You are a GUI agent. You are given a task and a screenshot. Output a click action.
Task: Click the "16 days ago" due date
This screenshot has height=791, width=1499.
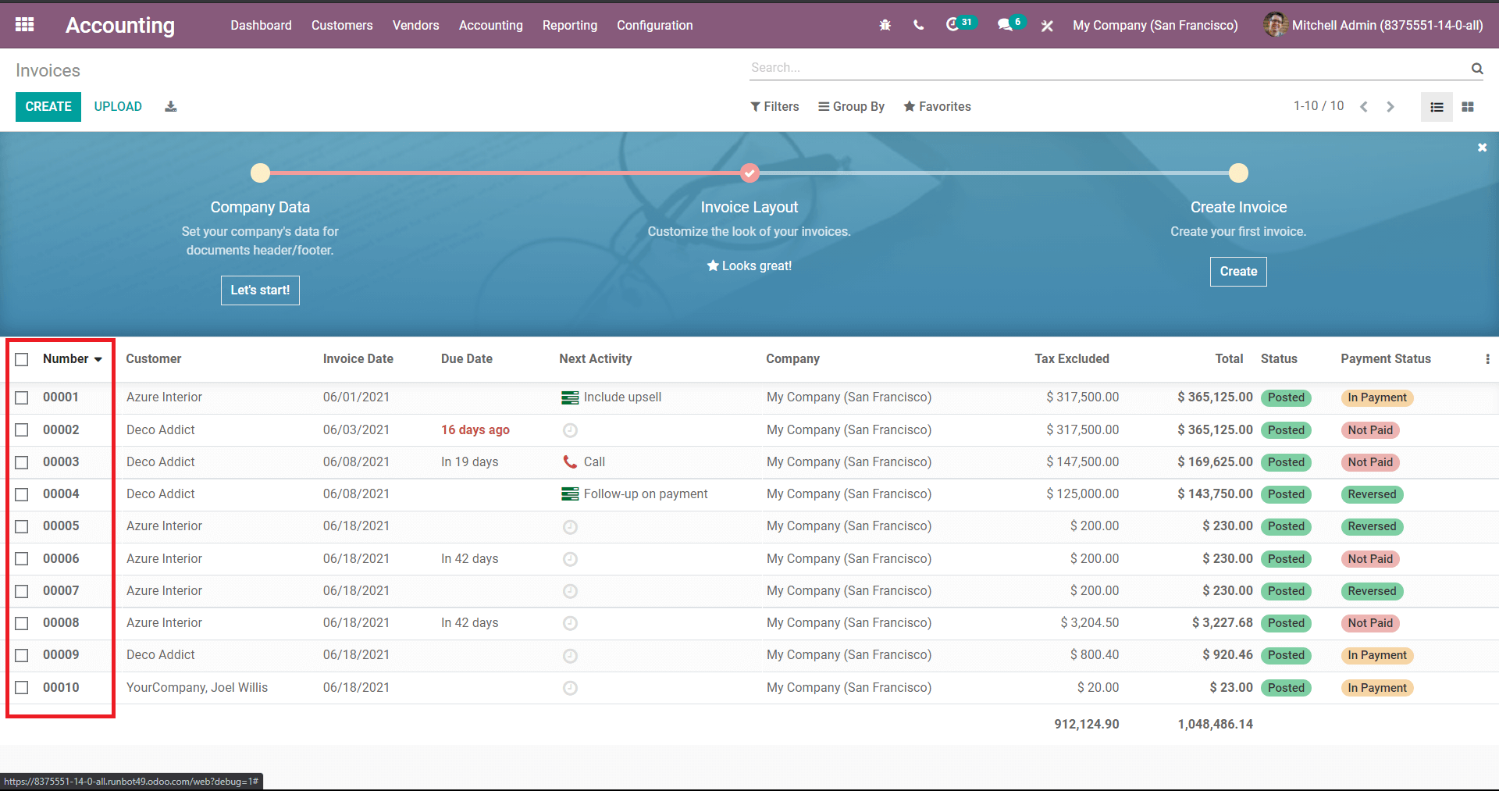[x=475, y=429]
